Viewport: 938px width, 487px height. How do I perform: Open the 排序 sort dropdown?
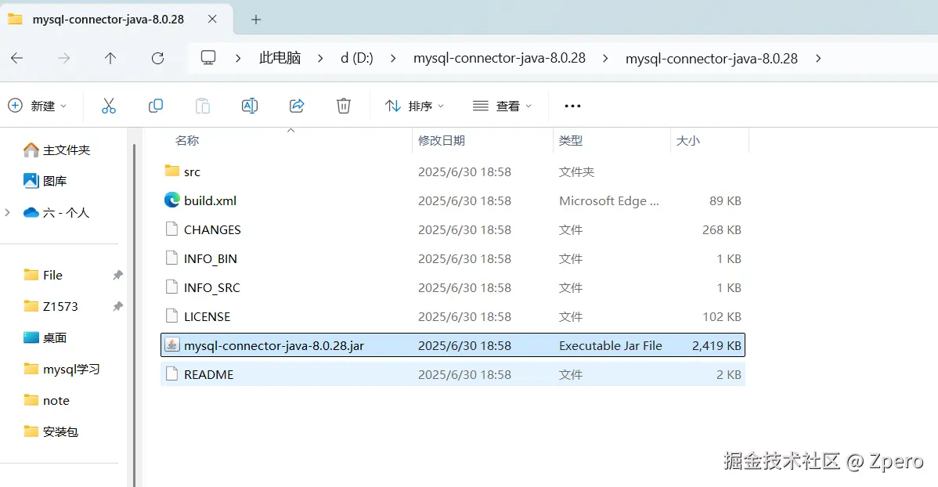pyautogui.click(x=414, y=106)
